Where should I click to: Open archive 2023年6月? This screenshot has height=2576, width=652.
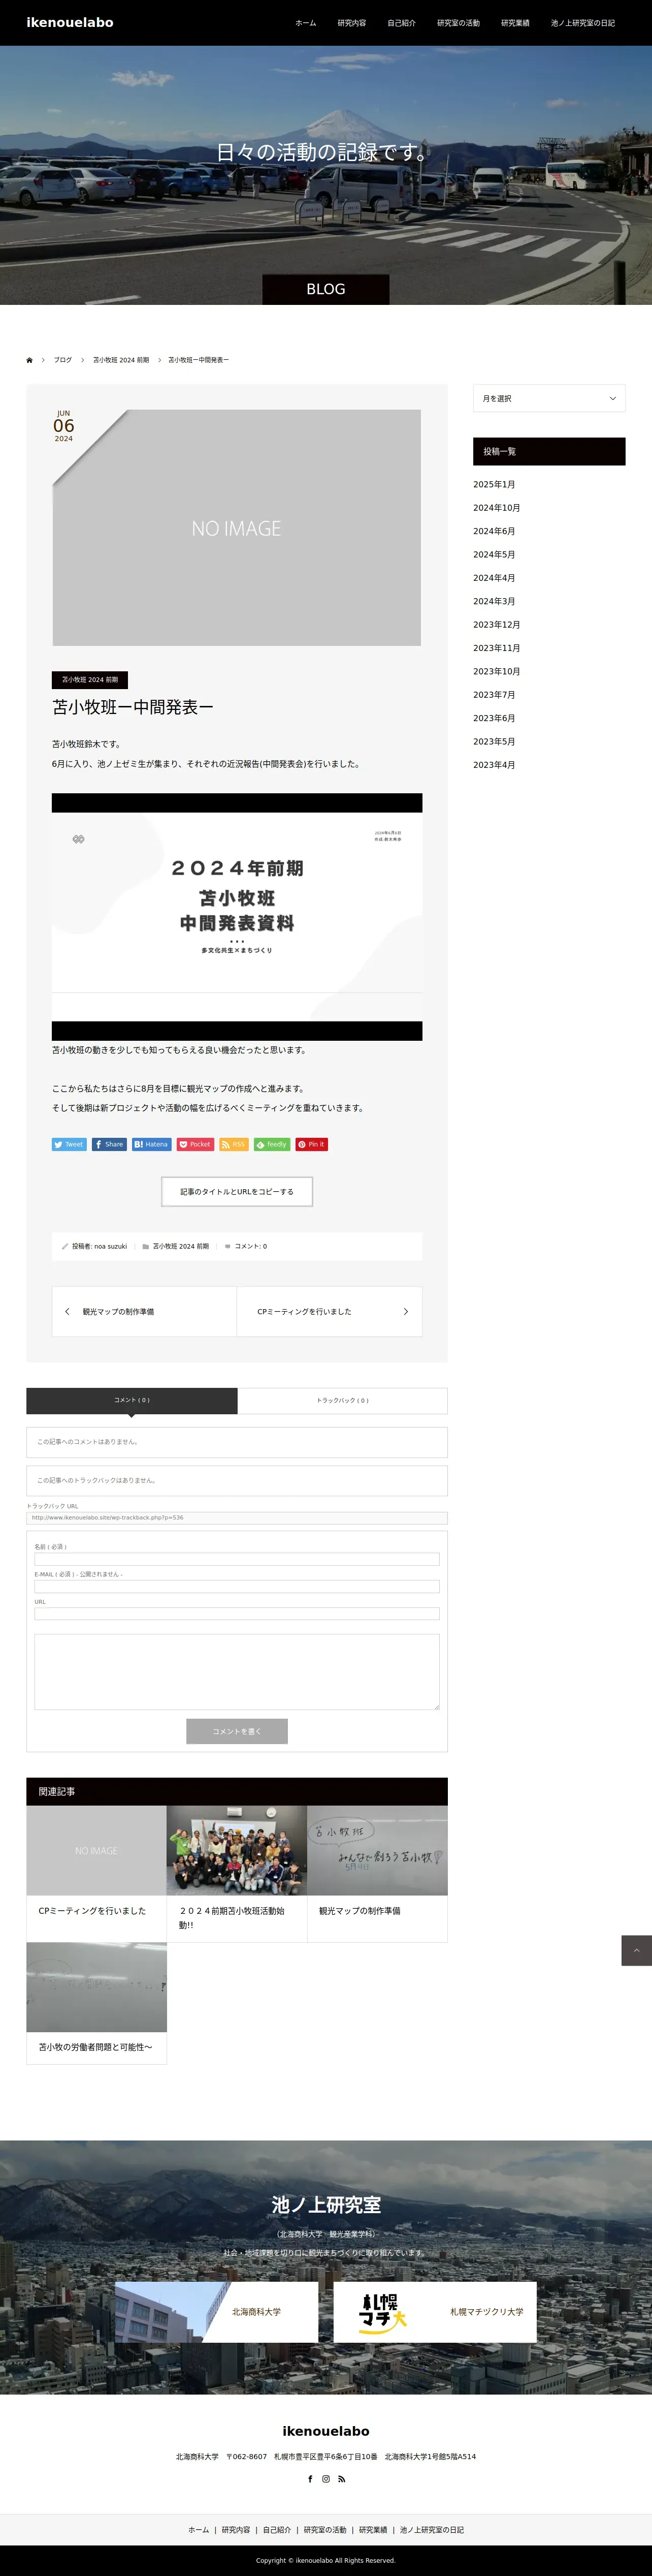tap(494, 718)
